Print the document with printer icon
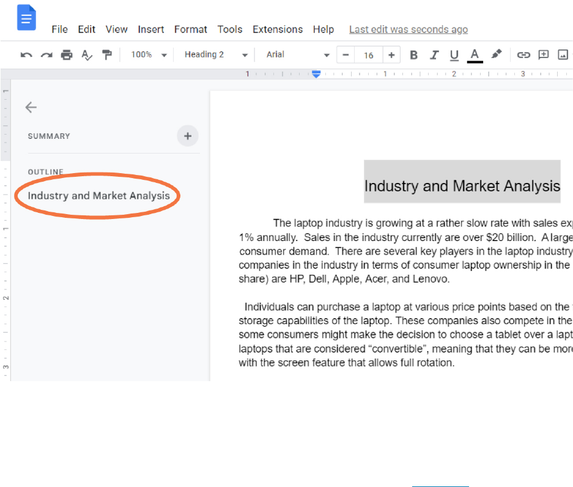The width and height of the screenshot is (573, 487). [67, 55]
